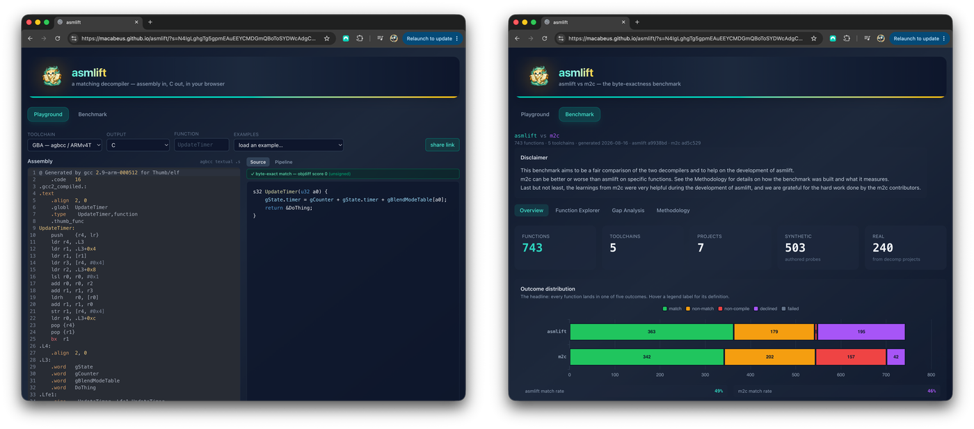Expand the 'load an example...' dropdown
Screen dimensions: 974x429
click(289, 145)
